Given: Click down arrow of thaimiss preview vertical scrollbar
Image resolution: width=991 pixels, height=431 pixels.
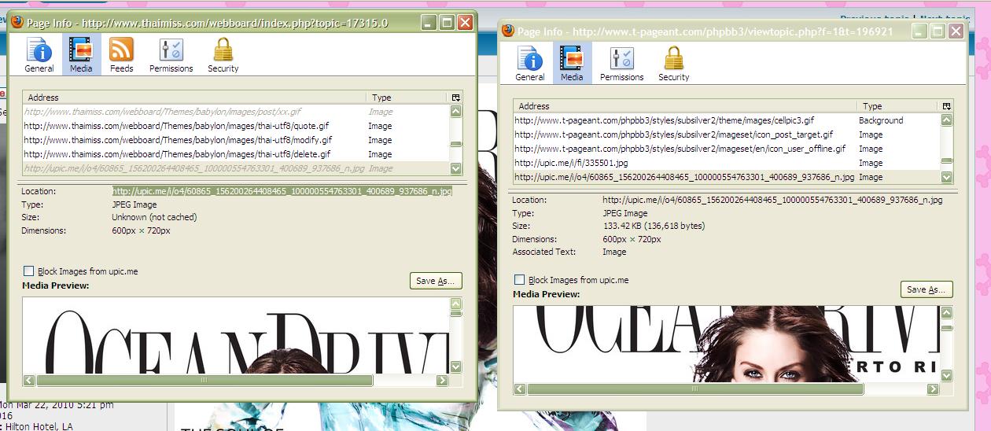Looking at the screenshot, I should pos(456,367).
